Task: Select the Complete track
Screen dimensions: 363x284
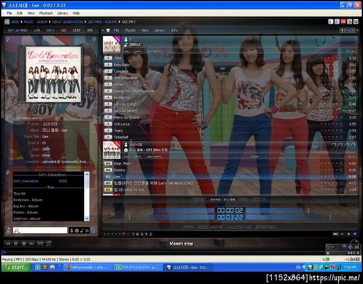Action: pyautogui.click(x=230, y=71)
